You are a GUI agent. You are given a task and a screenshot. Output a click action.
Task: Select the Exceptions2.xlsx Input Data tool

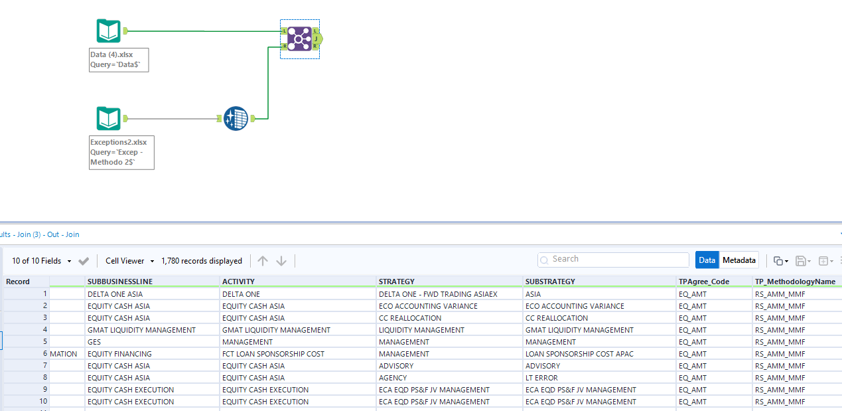108,118
